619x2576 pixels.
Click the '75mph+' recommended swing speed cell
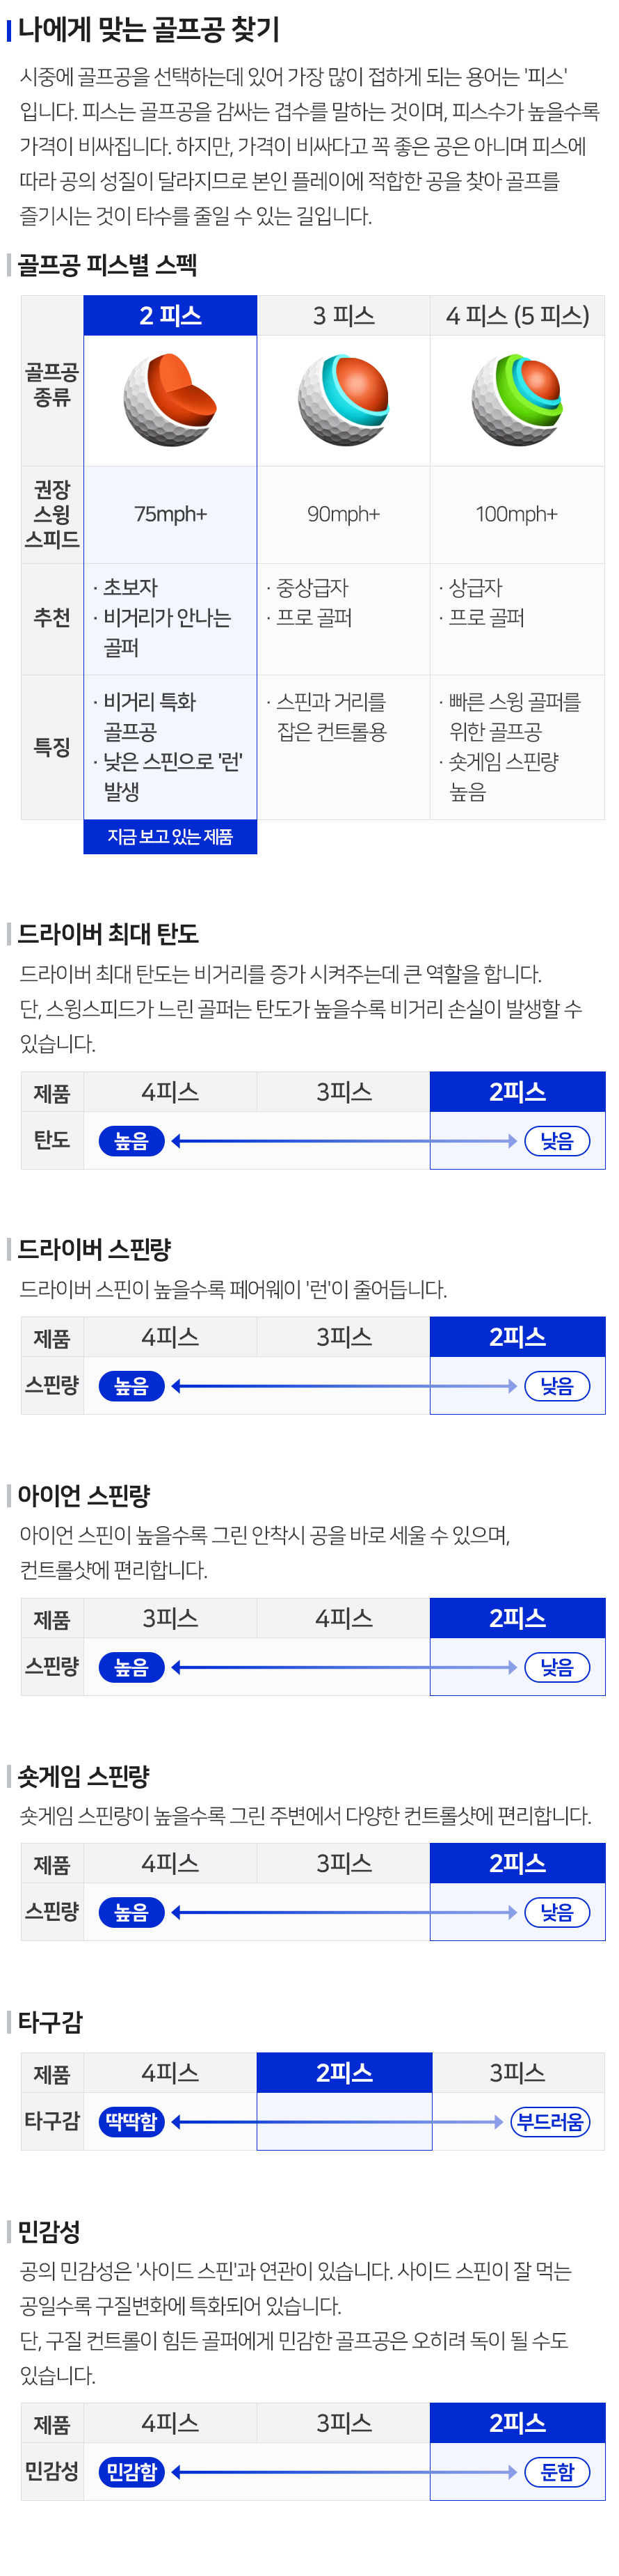170,514
